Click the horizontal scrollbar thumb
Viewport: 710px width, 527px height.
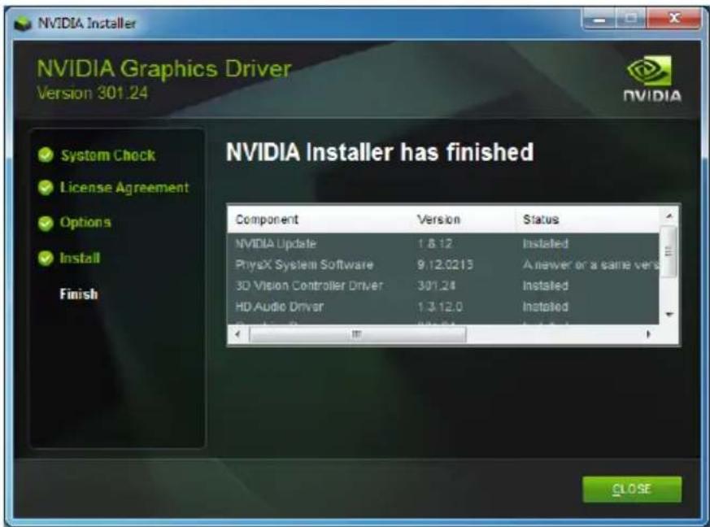tap(357, 334)
